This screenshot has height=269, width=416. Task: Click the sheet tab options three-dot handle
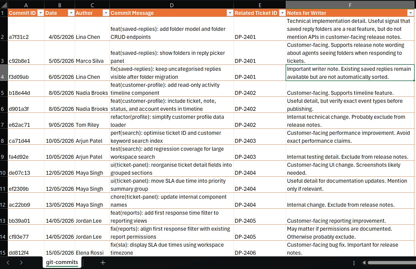354,263
